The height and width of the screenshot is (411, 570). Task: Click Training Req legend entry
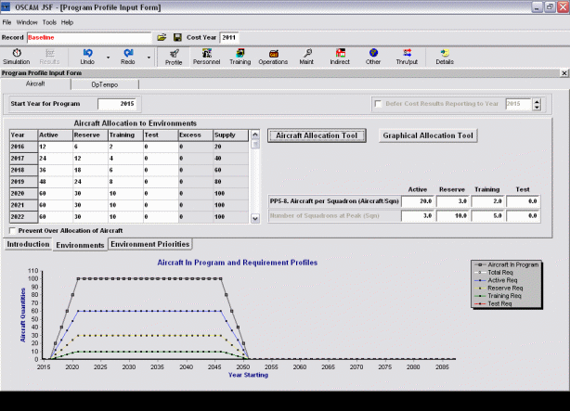pos(498,296)
